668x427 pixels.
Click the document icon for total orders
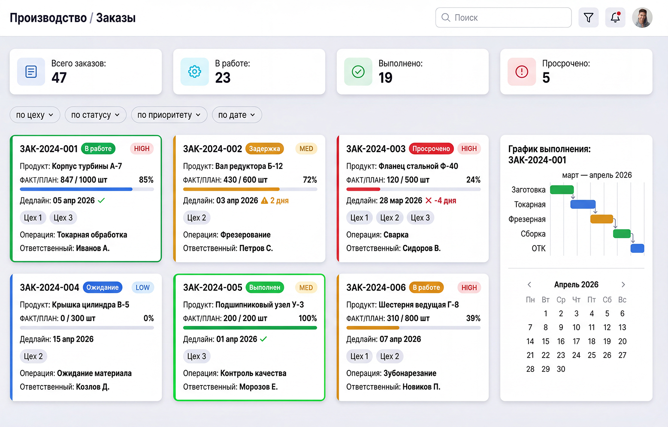point(31,72)
